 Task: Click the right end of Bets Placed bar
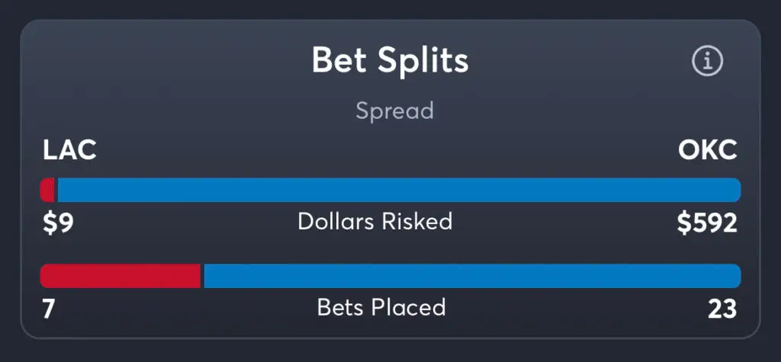(x=736, y=276)
